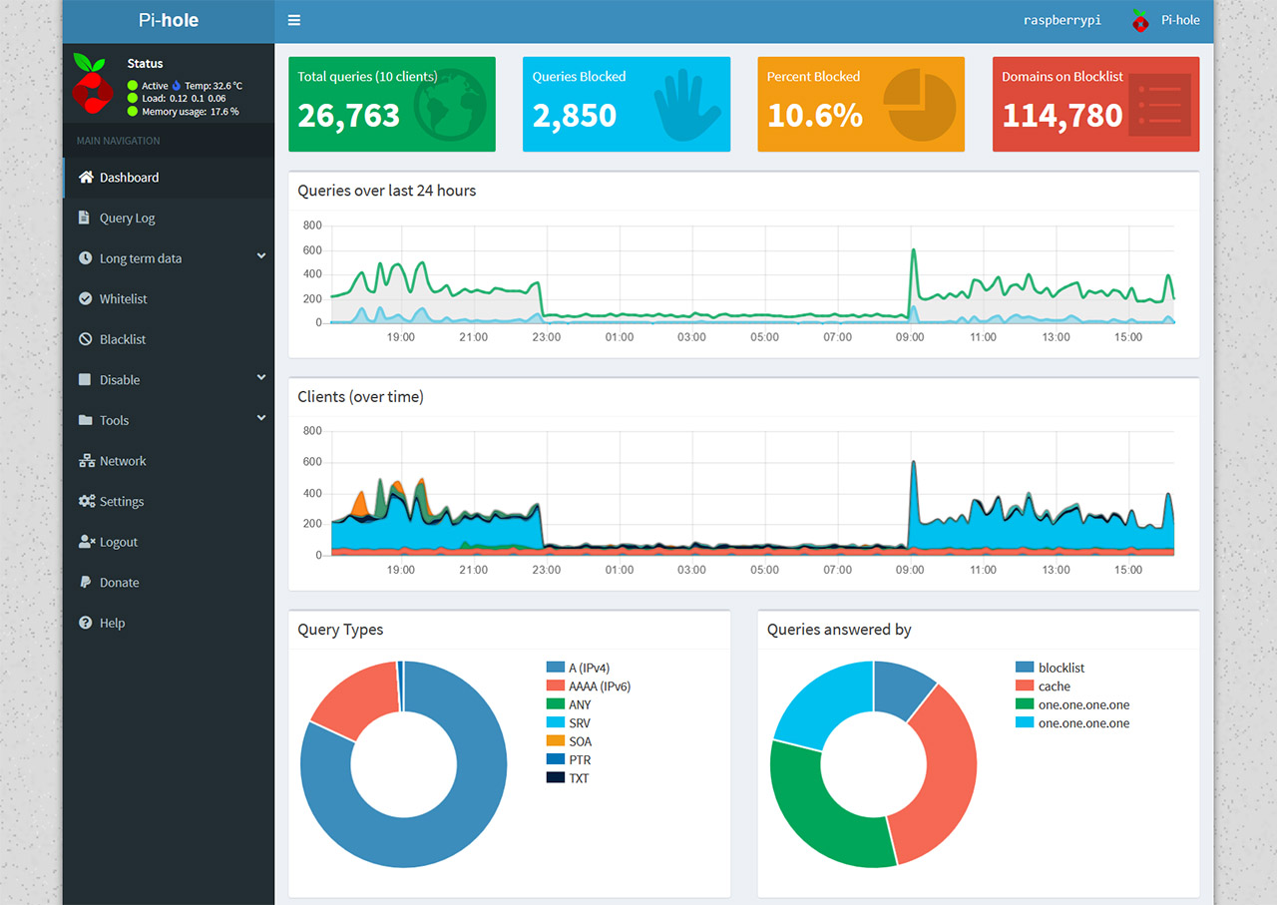The image size is (1277, 905).
Task: Click the "Memory usage: 17.6 %" status line
Action: 190,112
